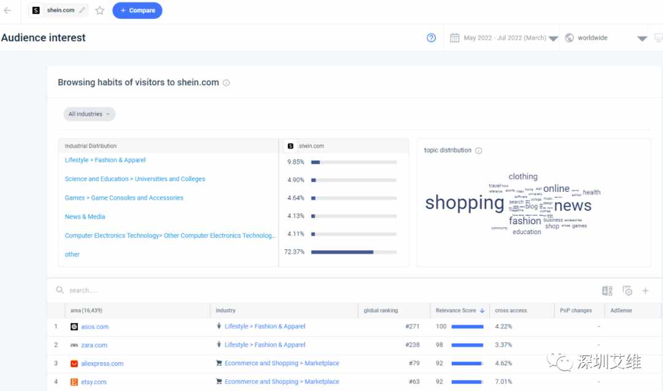Click the globe icon next to worldwide
The image size is (663, 391).
click(570, 37)
